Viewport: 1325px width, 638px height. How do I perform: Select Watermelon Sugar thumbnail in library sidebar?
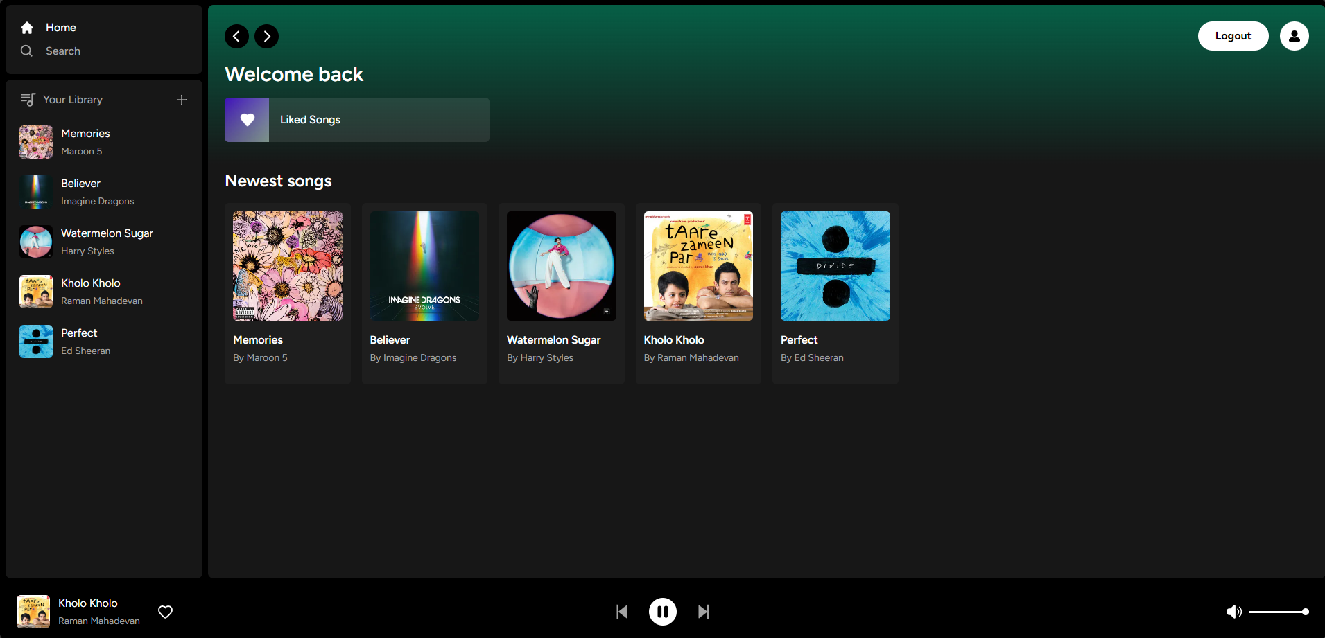[36, 242]
